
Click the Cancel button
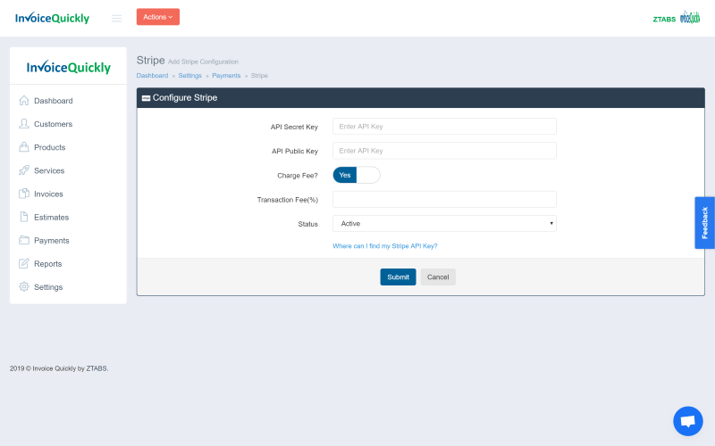point(438,277)
